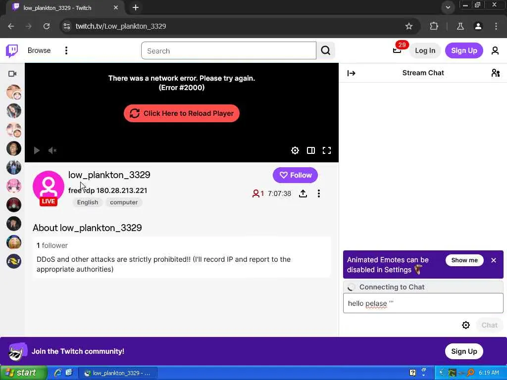
Task: Click the low_plankton_3329 channel name
Action: click(x=109, y=175)
